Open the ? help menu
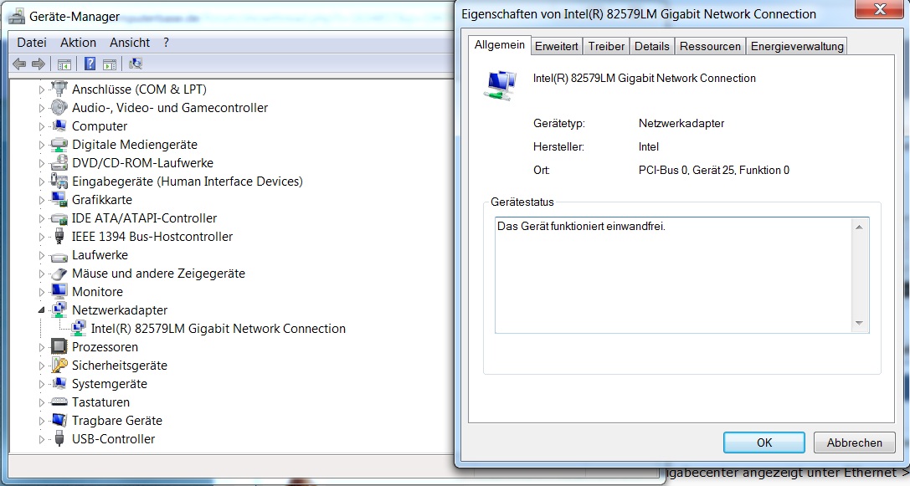 [166, 43]
